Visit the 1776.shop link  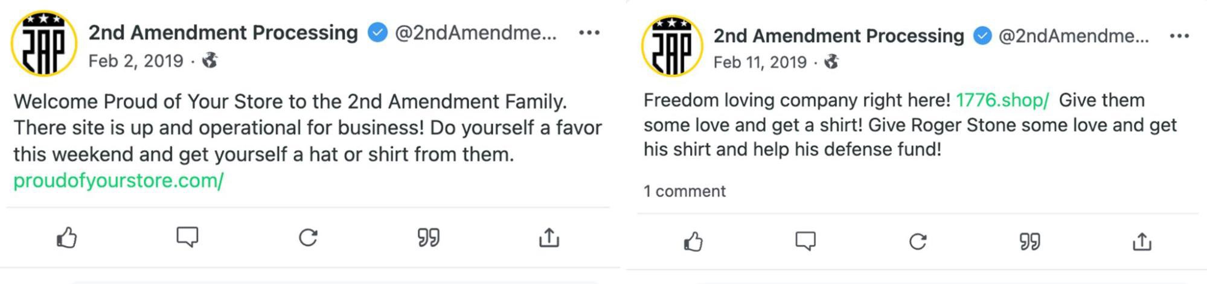[x=1002, y=100]
